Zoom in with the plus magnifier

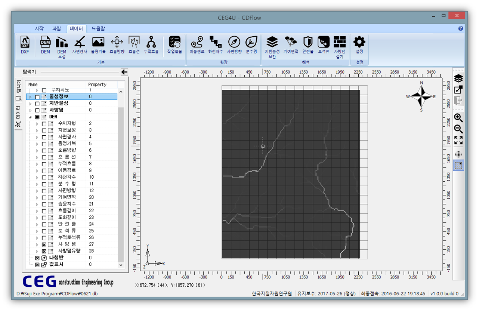pyautogui.click(x=458, y=118)
